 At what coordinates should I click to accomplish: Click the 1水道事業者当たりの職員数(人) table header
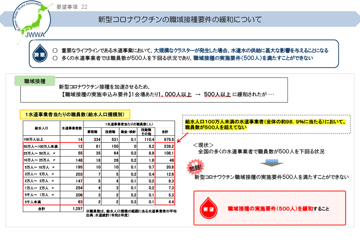point(129,124)
